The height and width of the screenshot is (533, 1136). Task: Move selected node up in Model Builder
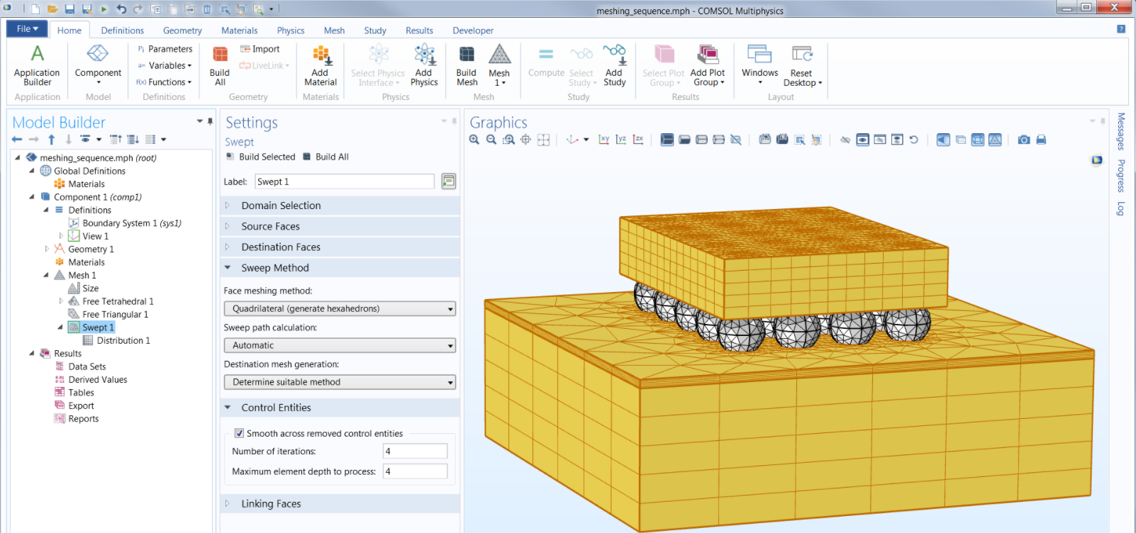tap(51, 140)
